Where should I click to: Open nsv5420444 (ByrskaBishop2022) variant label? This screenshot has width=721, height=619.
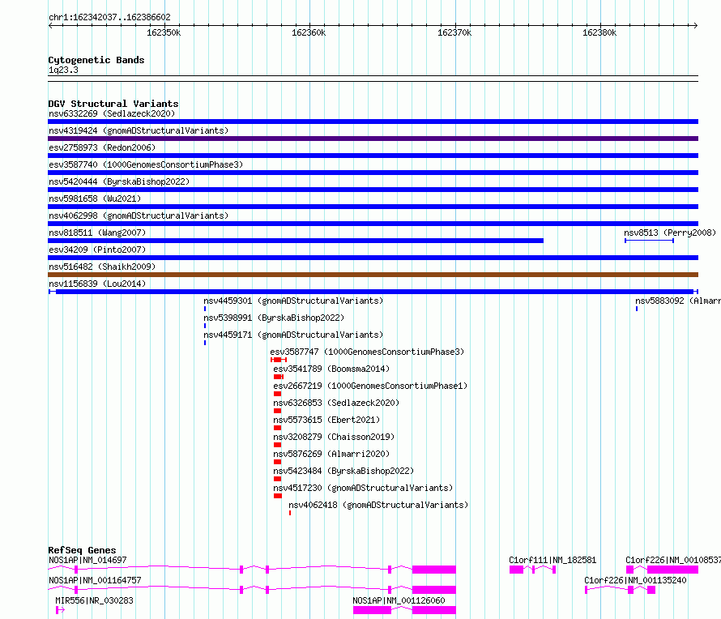pos(119,181)
